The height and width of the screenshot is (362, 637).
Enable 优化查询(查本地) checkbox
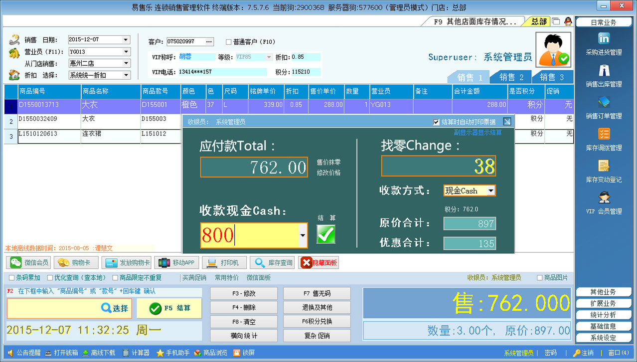pyautogui.click(x=50, y=278)
